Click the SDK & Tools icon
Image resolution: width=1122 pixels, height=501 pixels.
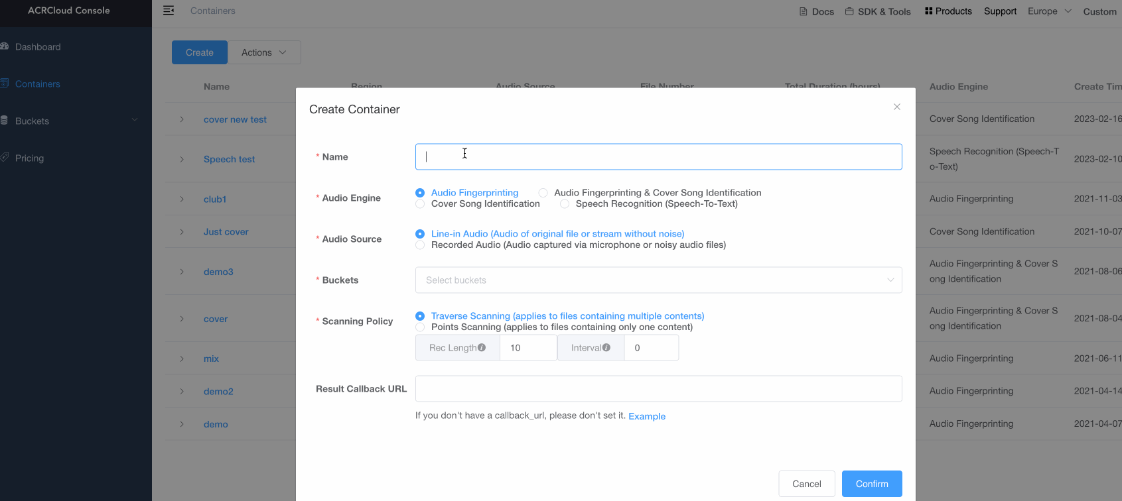point(849,11)
